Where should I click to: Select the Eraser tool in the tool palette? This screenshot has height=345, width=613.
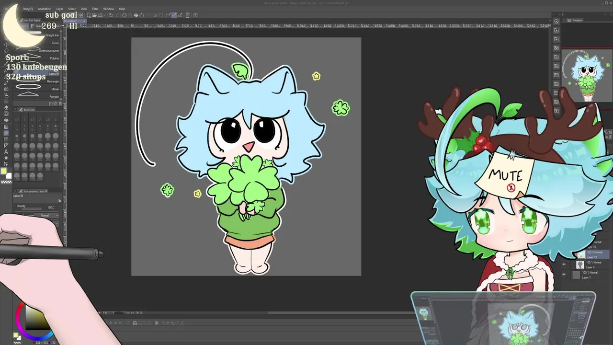pos(6,107)
